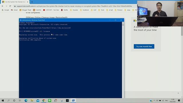183x103 pixels.
Task: Show hidden tray icons chevron
Action: [154, 100]
